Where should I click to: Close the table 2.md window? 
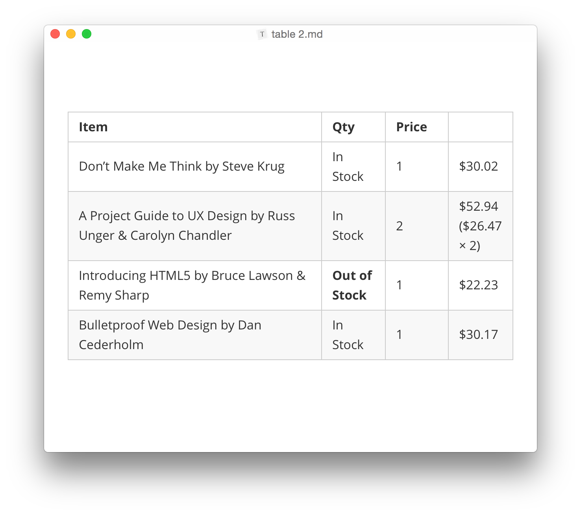click(x=55, y=34)
